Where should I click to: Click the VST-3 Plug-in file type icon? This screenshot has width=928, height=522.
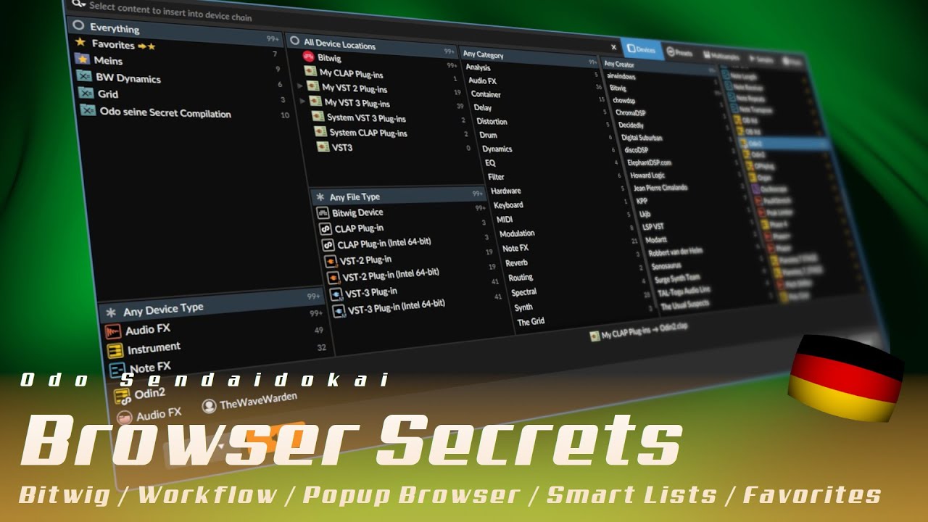click(x=336, y=294)
